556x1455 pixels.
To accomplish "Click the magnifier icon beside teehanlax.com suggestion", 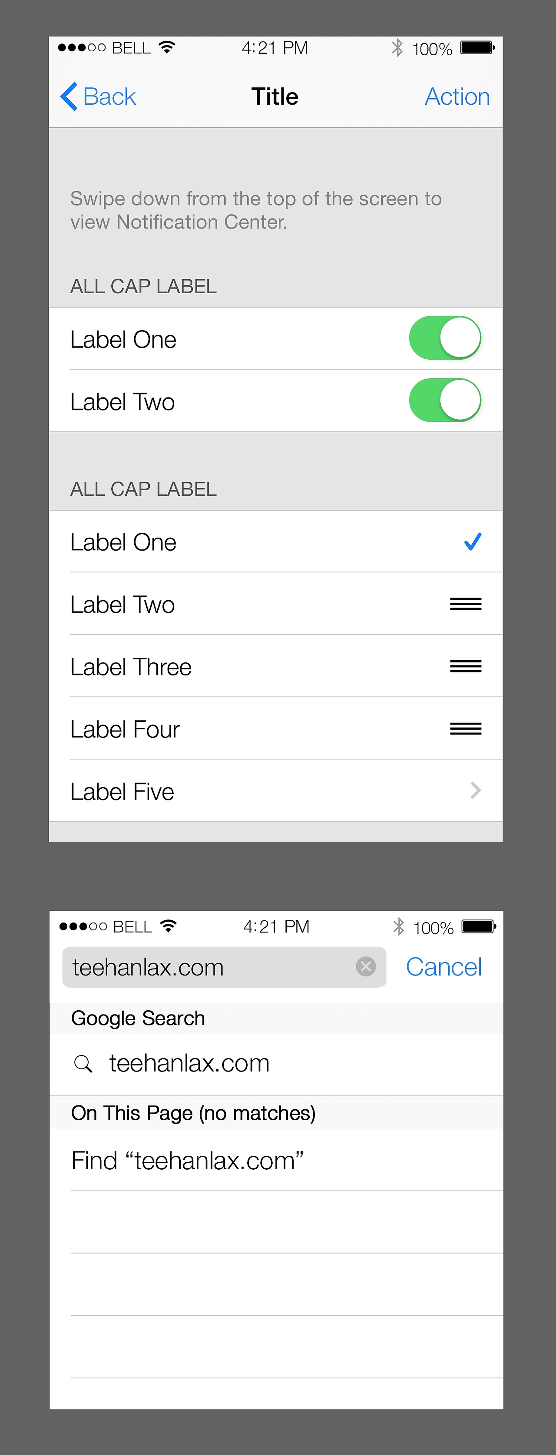I will click(x=83, y=1064).
